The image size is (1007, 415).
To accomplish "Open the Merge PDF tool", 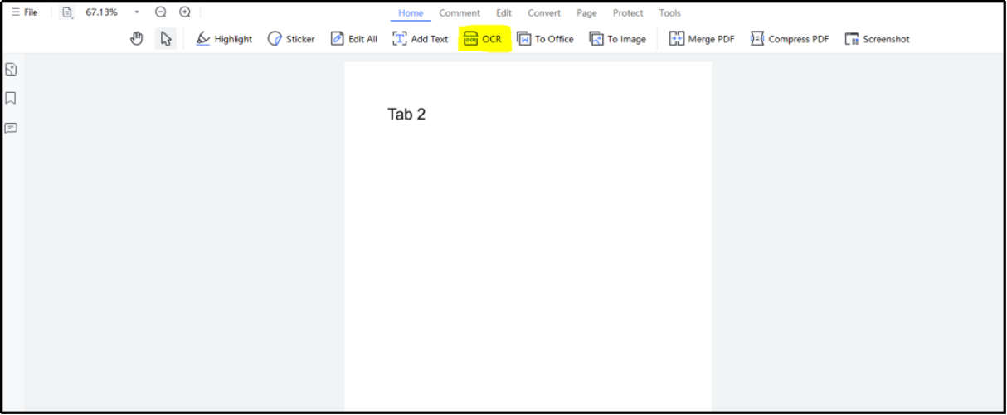I will click(702, 39).
